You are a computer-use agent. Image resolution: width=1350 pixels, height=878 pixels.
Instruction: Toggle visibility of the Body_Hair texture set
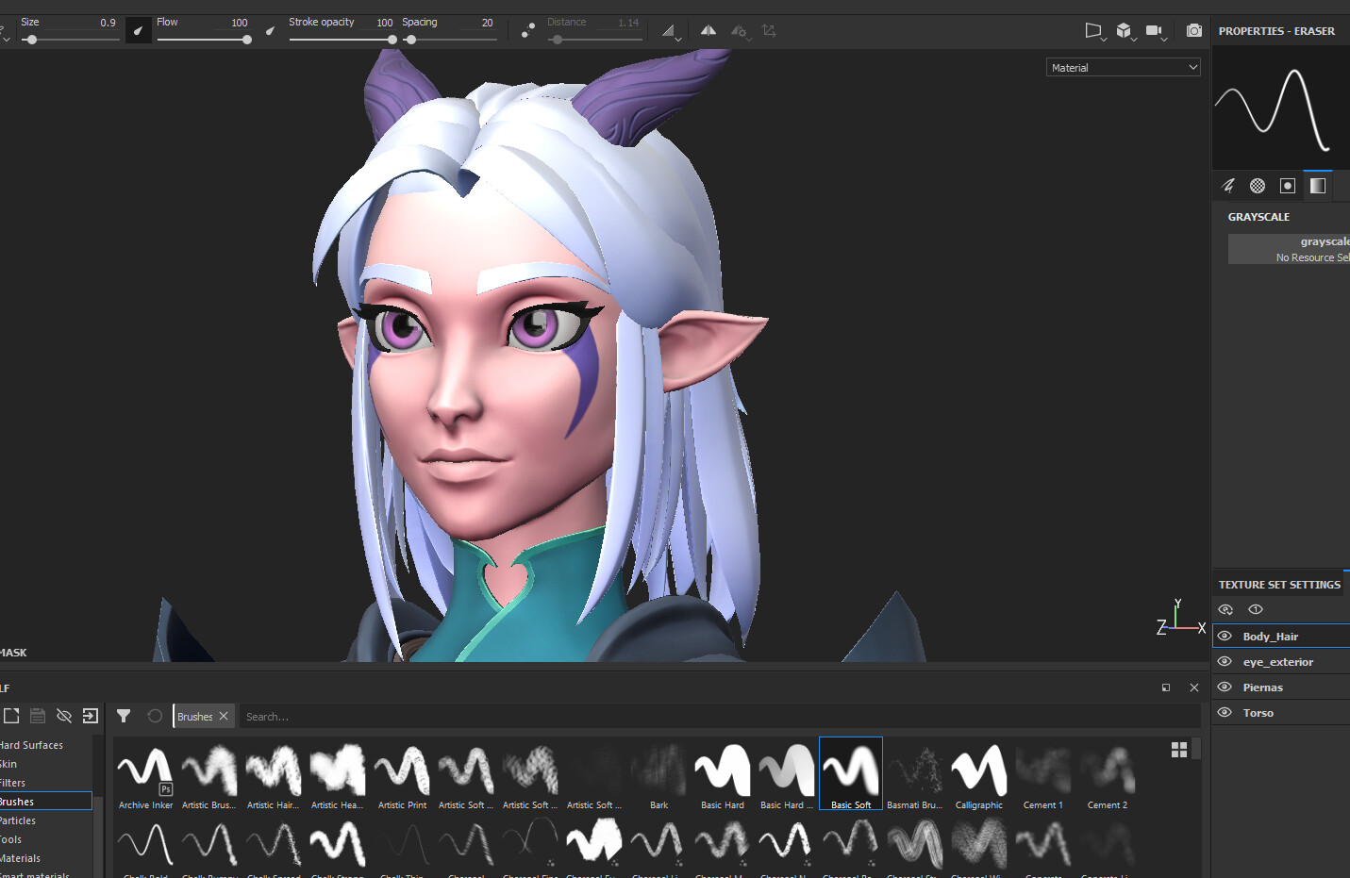[x=1225, y=636]
